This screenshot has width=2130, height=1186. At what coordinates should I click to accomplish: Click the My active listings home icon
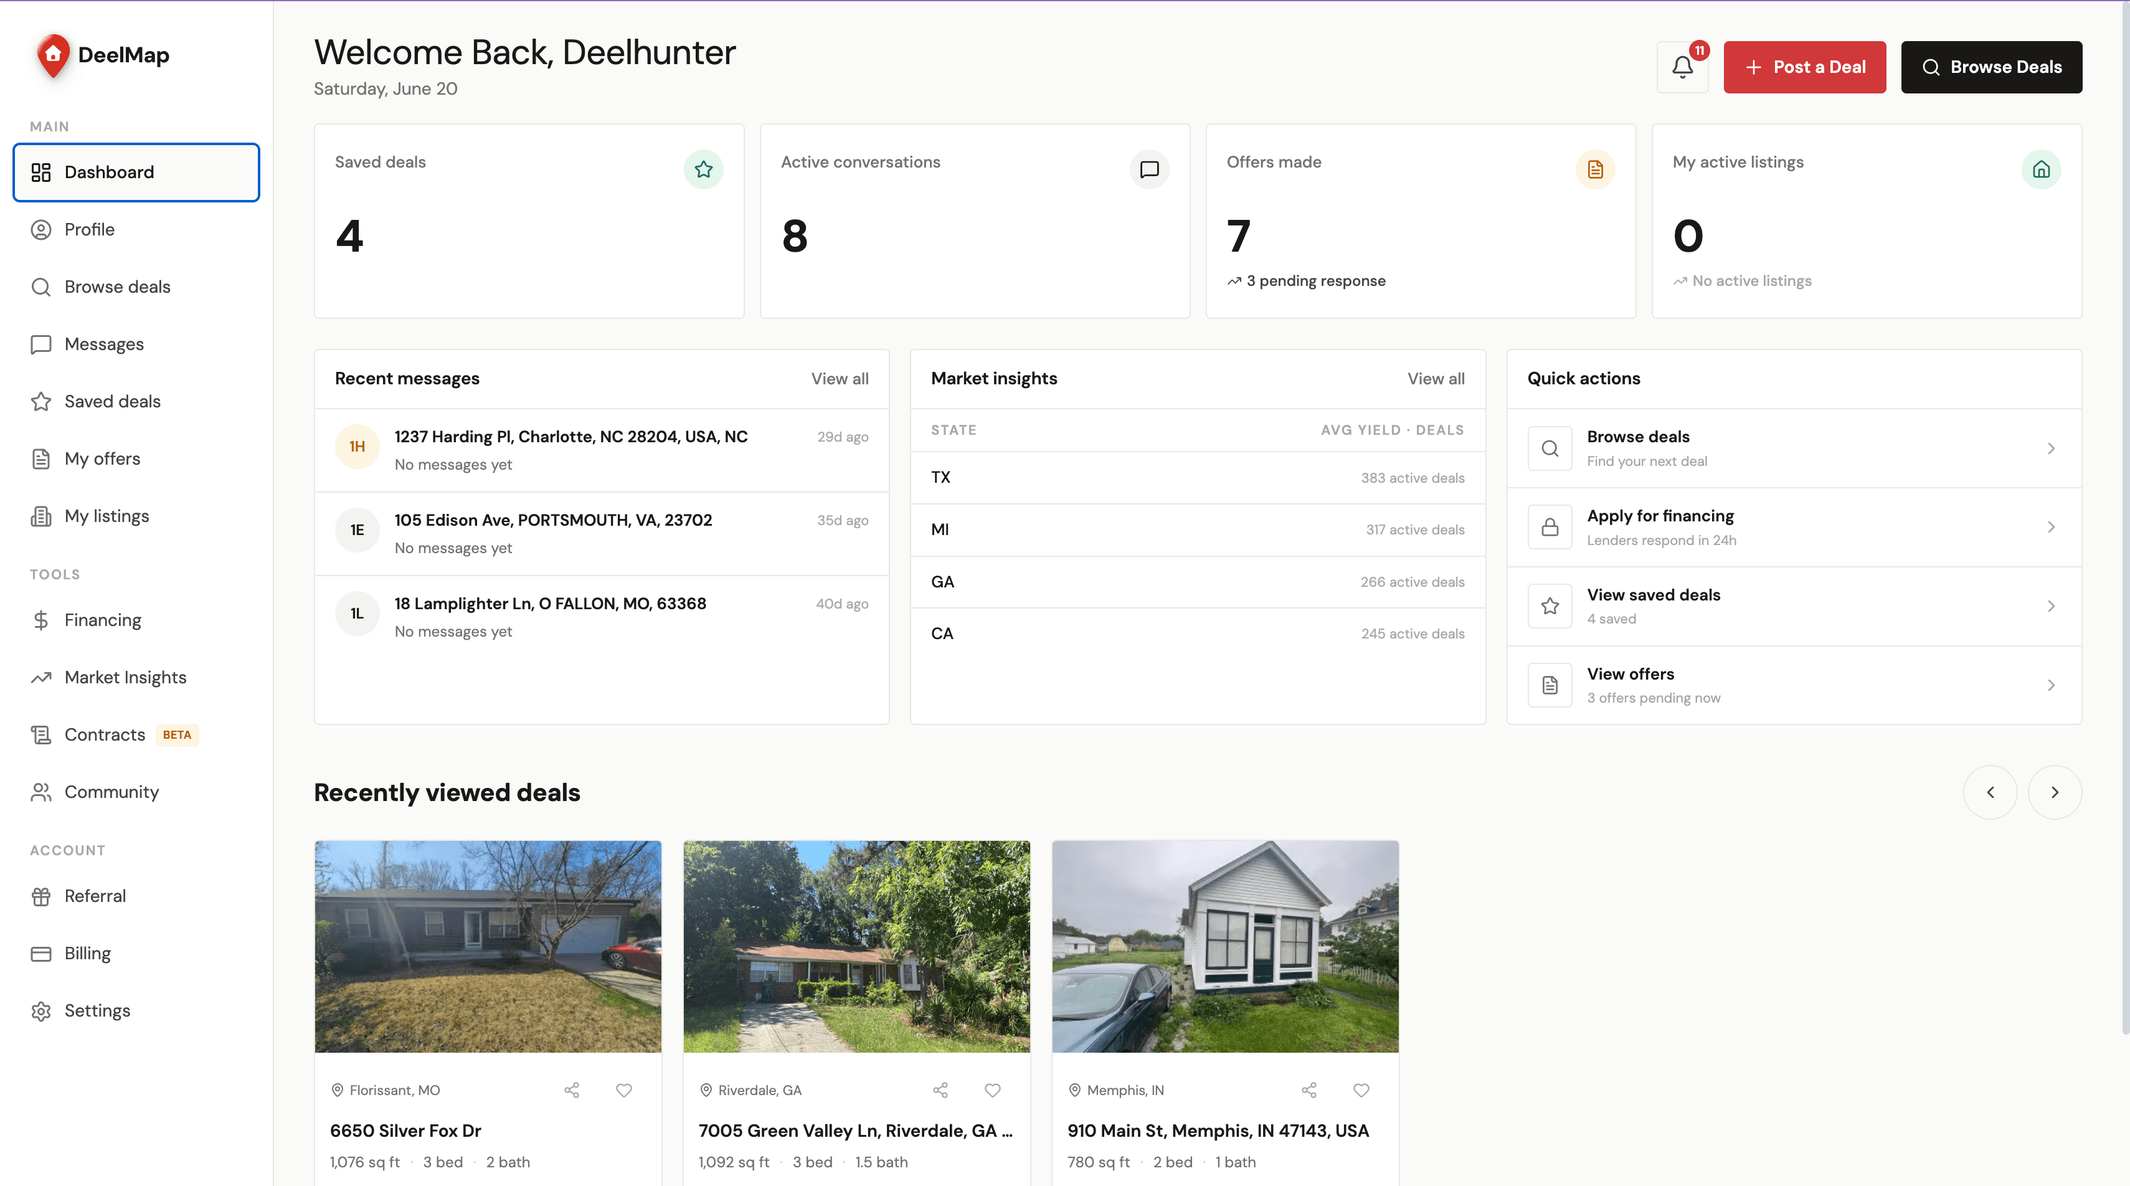click(2041, 169)
